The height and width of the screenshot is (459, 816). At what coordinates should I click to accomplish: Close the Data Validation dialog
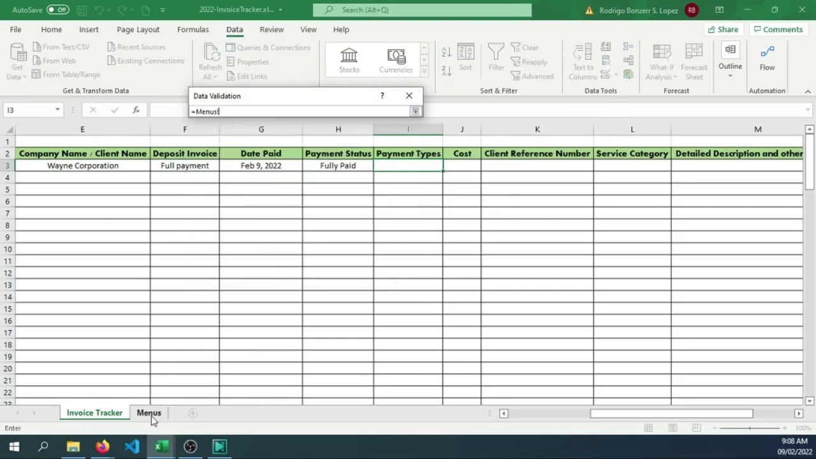[x=409, y=96]
